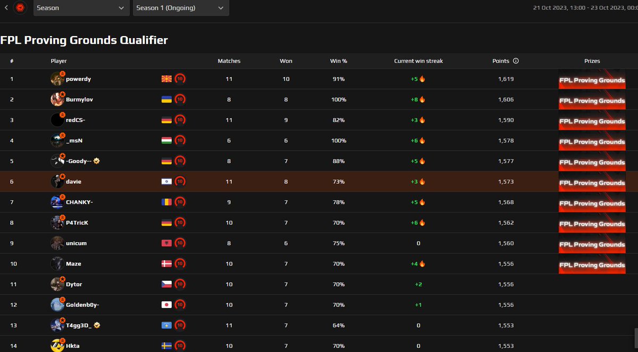Click Goldenb0y- Japan flag icon

point(166,305)
